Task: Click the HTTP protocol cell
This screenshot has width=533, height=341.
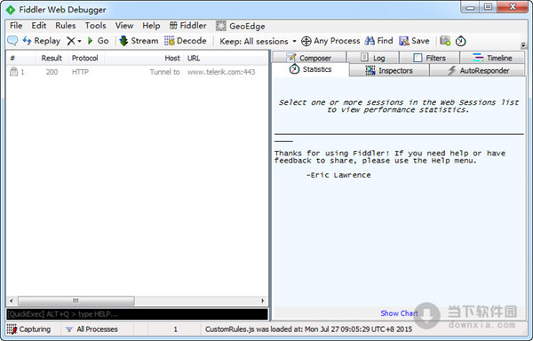Action: pos(80,72)
